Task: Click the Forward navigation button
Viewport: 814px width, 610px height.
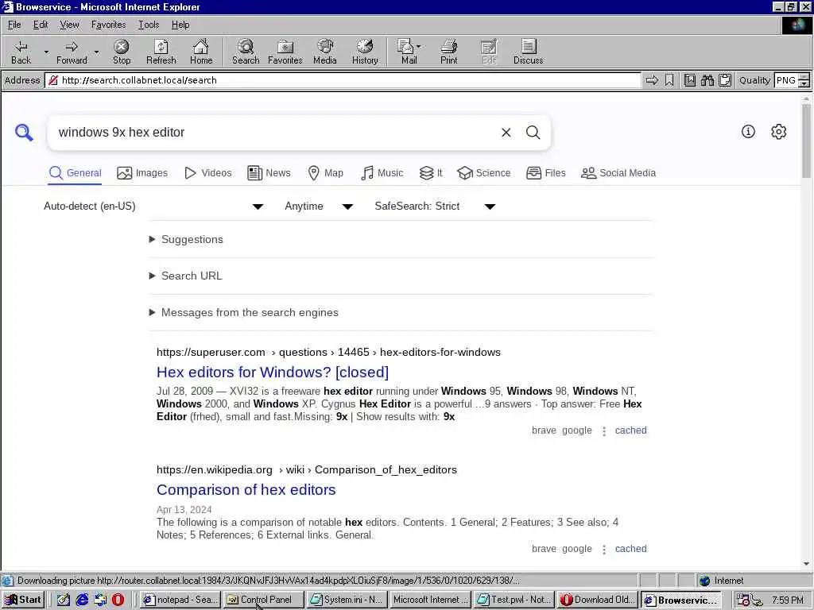Action: pos(72,52)
